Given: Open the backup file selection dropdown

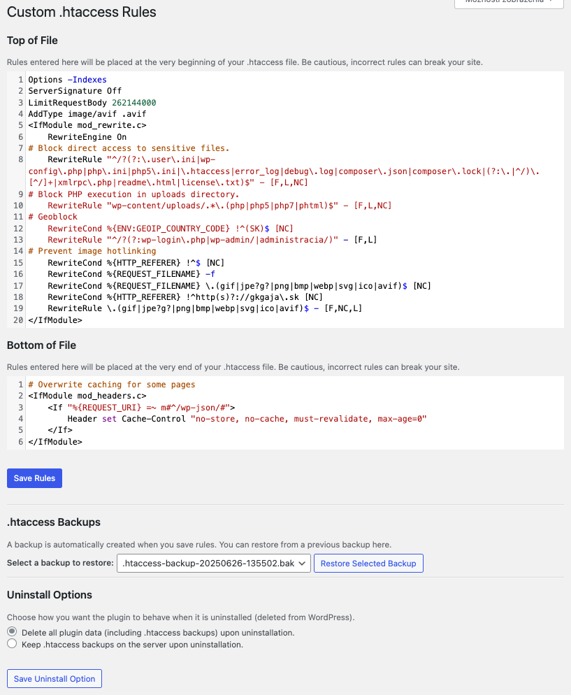Looking at the screenshot, I should pos(213,563).
